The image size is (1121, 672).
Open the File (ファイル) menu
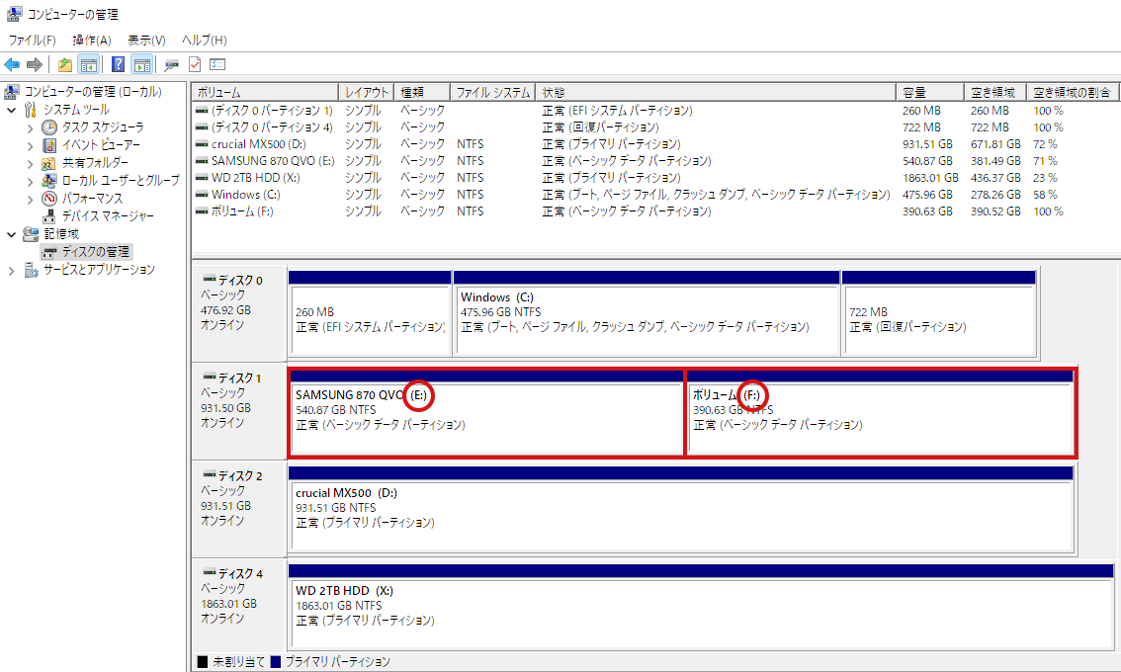(x=32, y=41)
